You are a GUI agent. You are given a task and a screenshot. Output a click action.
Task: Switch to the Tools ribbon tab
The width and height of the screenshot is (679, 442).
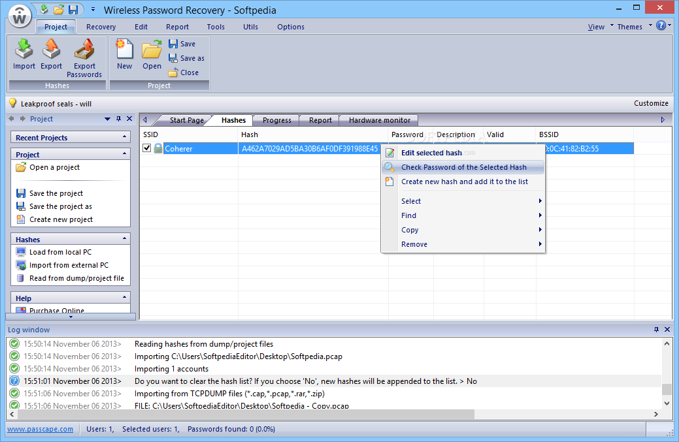tap(216, 27)
